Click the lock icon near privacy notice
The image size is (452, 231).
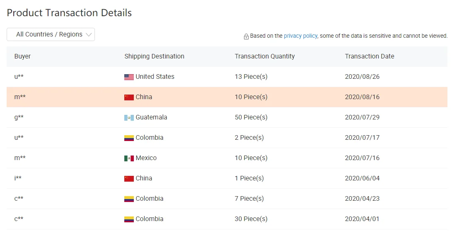[246, 36]
